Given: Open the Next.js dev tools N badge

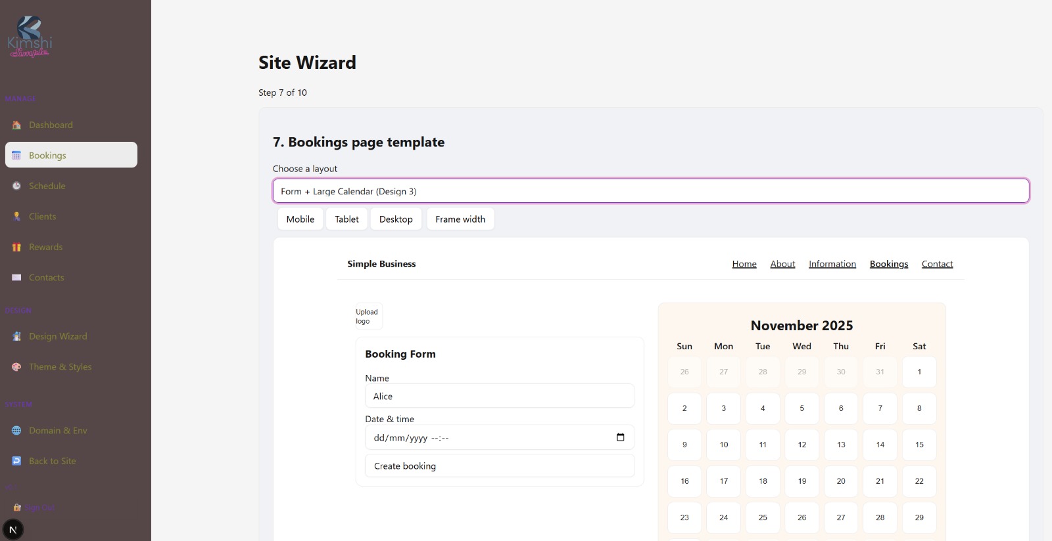Looking at the screenshot, I should [x=13, y=530].
